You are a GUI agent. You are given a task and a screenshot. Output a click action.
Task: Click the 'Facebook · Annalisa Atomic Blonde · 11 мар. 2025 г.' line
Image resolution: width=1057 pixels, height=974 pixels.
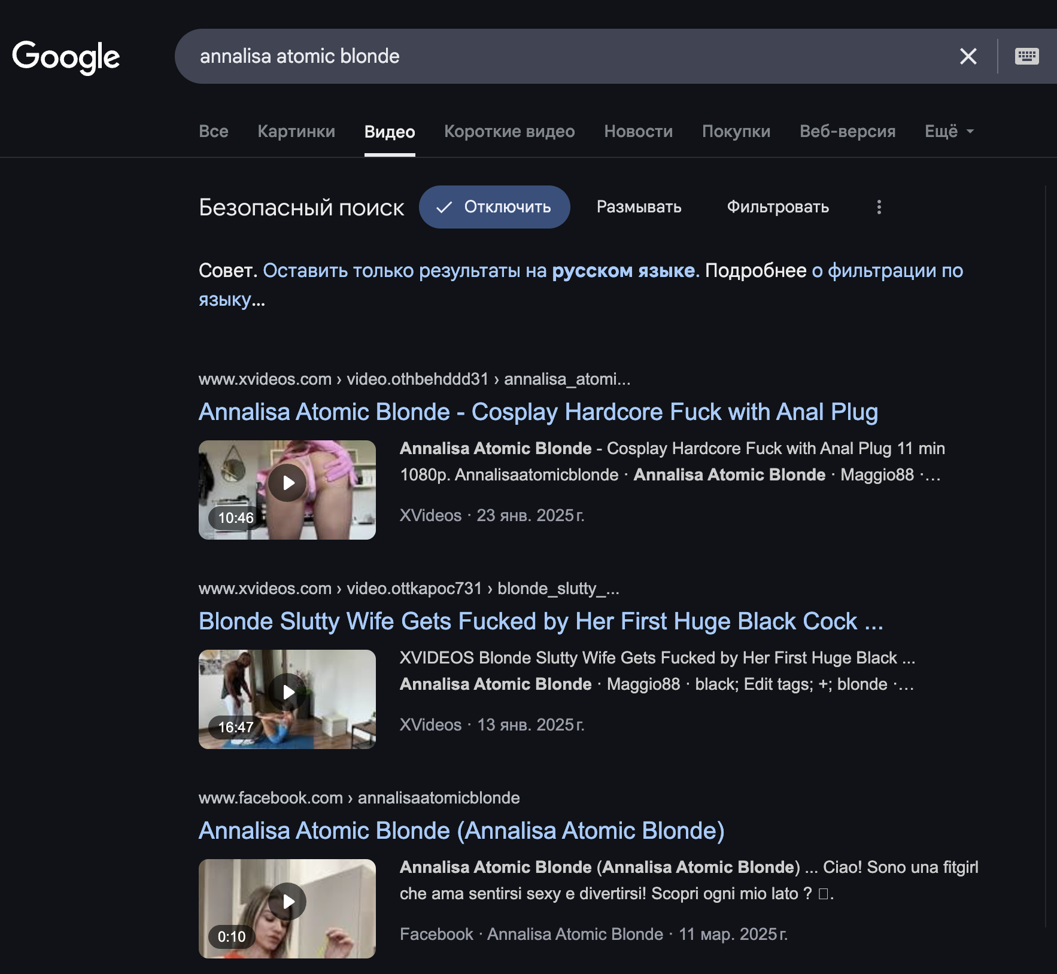(x=594, y=934)
